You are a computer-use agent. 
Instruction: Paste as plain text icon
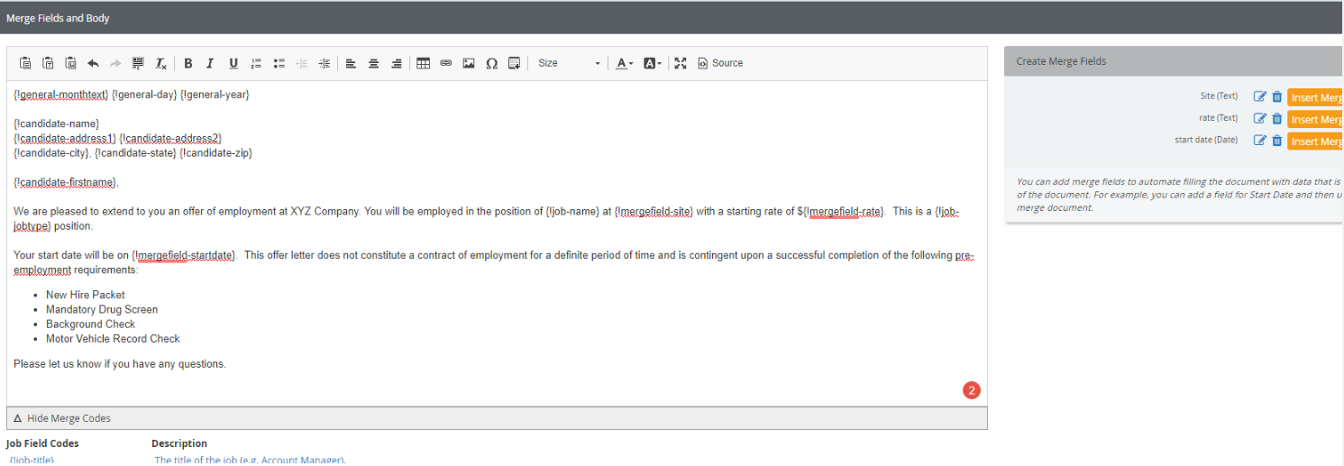(48, 63)
